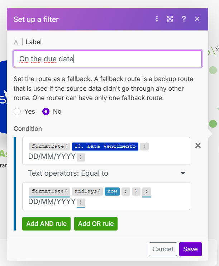This screenshot has width=219, height=266.
Task: Click formatDate( token in second condition field
Action: [49, 191]
